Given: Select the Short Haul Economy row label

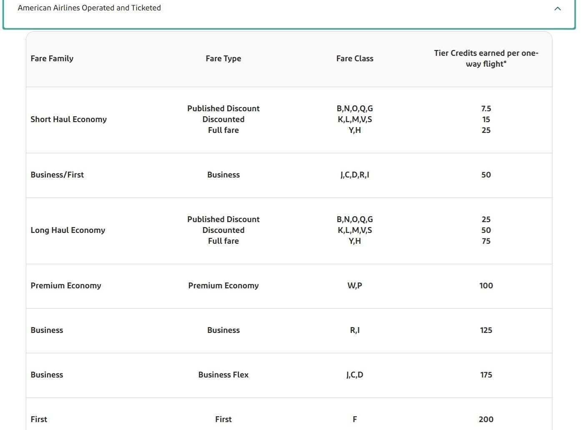Looking at the screenshot, I should (69, 120).
